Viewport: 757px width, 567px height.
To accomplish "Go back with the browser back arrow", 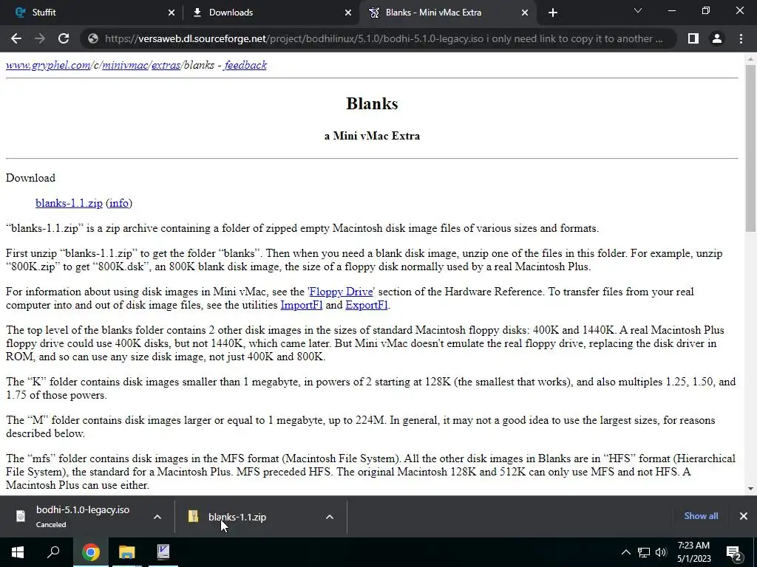I will click(16, 38).
